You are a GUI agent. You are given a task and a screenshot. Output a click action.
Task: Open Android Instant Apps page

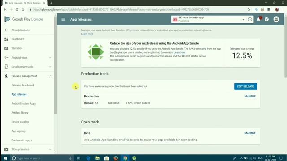24,103
